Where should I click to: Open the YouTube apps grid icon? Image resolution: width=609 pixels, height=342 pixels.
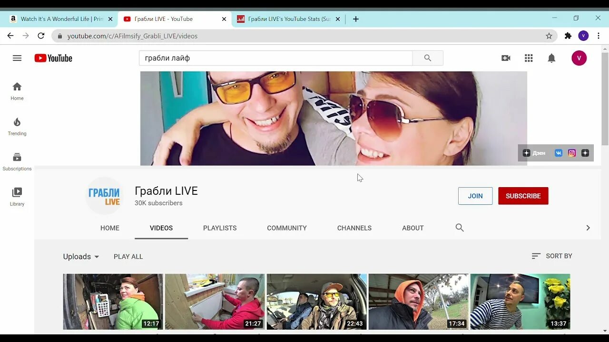tap(529, 58)
